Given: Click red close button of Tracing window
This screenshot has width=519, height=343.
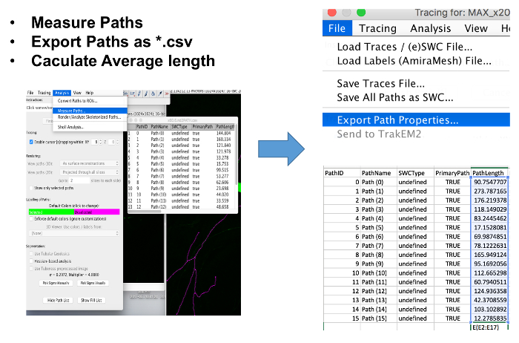Looking at the screenshot, I should [332, 13].
